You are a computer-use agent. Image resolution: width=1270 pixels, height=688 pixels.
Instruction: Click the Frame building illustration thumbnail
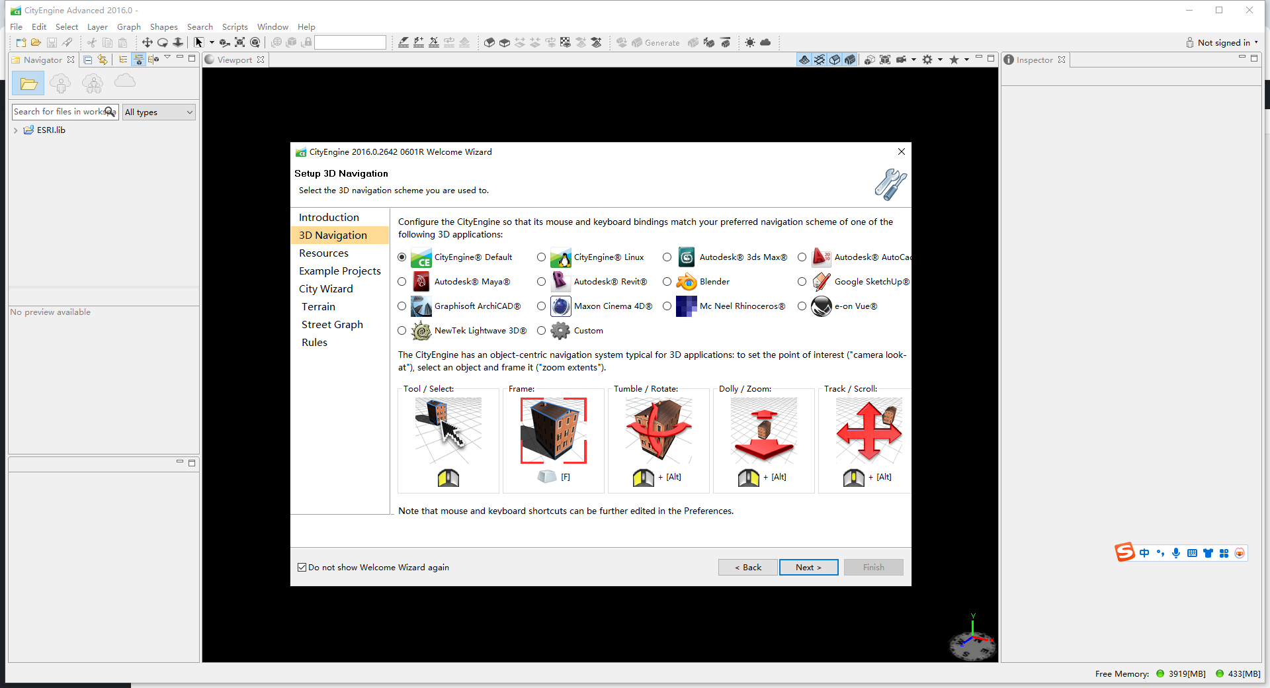pos(554,431)
